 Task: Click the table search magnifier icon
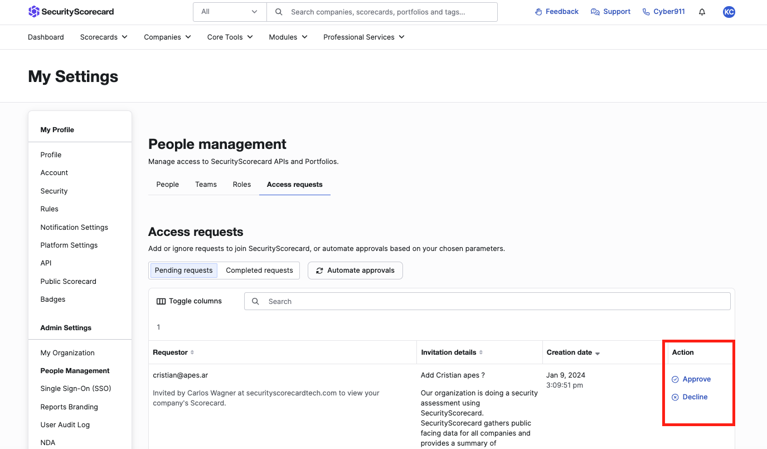point(255,301)
